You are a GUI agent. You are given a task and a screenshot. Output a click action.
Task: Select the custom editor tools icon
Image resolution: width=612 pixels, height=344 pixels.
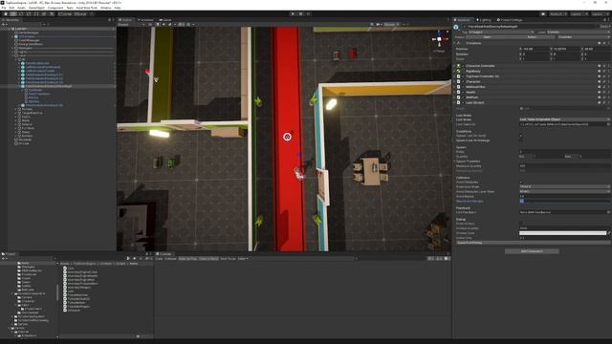click(x=52, y=14)
